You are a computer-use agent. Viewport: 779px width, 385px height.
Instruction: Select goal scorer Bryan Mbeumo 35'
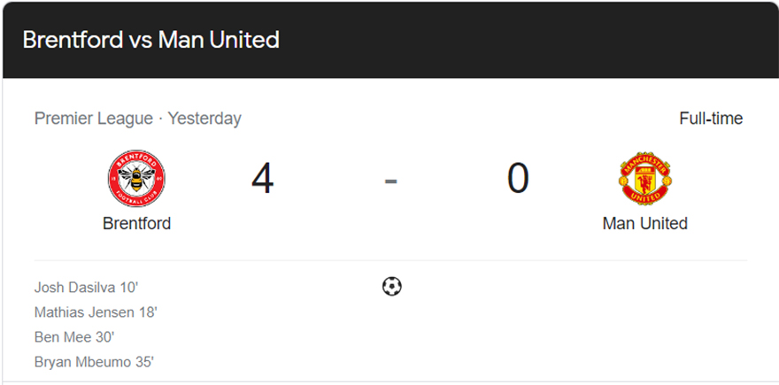pyautogui.click(x=95, y=362)
